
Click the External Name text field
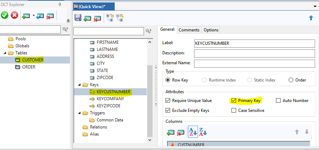pos(254,64)
